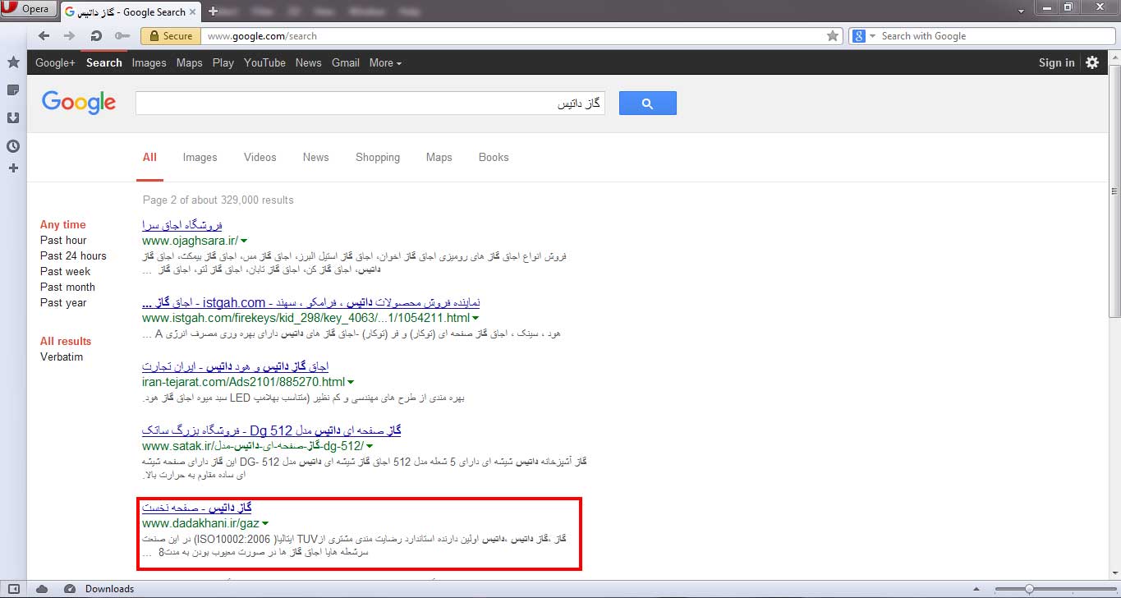
Task: Open History clock panel in sidebar
Action: pyautogui.click(x=13, y=146)
